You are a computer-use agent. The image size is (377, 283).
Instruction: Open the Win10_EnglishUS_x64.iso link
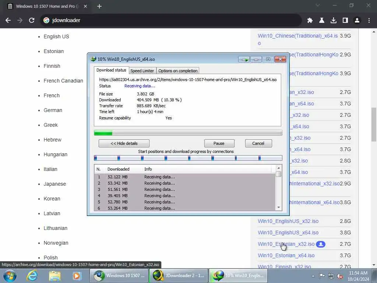(288, 233)
